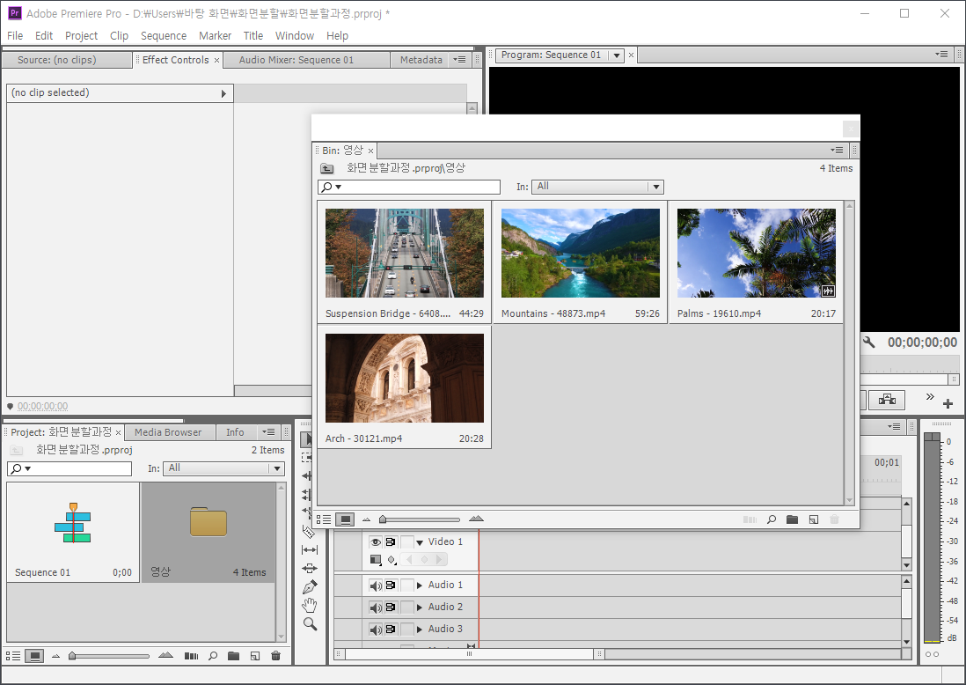Viewport: 966px width, 685px height.
Task: Open the In: All dropdown in Bin panel
Action: coord(597,186)
